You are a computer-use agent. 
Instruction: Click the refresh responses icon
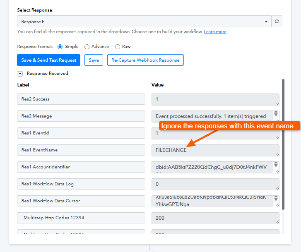point(277,22)
